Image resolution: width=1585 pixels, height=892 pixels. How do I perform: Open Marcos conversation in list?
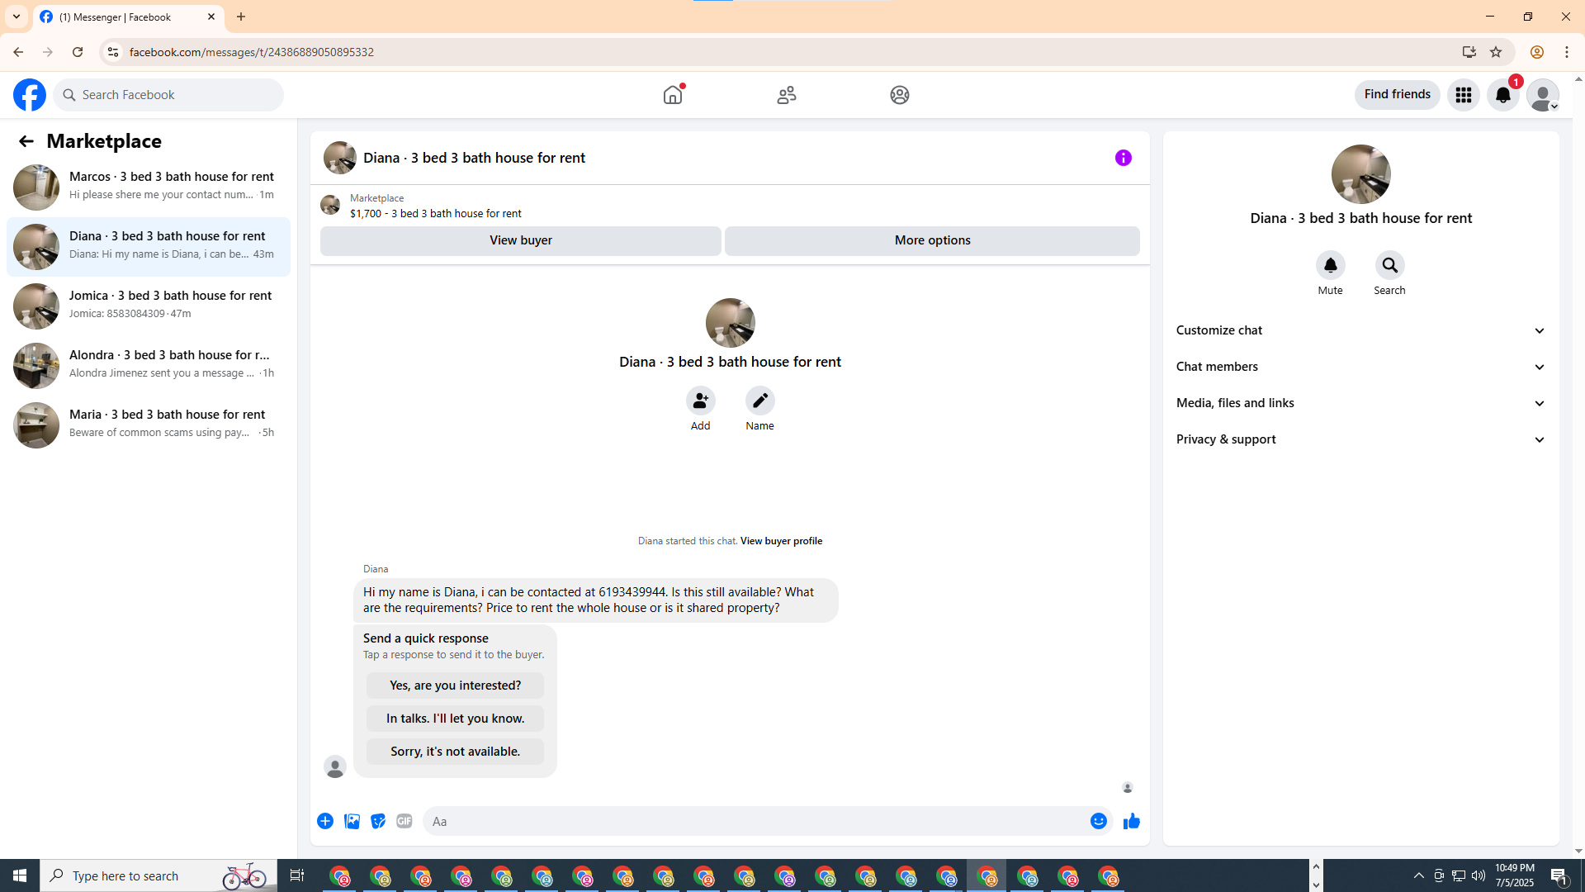click(x=149, y=187)
